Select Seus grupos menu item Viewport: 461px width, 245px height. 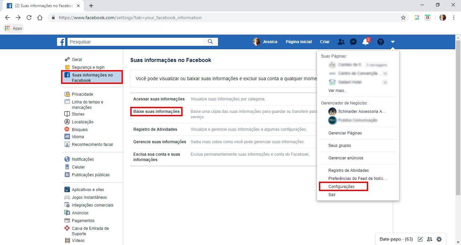(x=340, y=146)
